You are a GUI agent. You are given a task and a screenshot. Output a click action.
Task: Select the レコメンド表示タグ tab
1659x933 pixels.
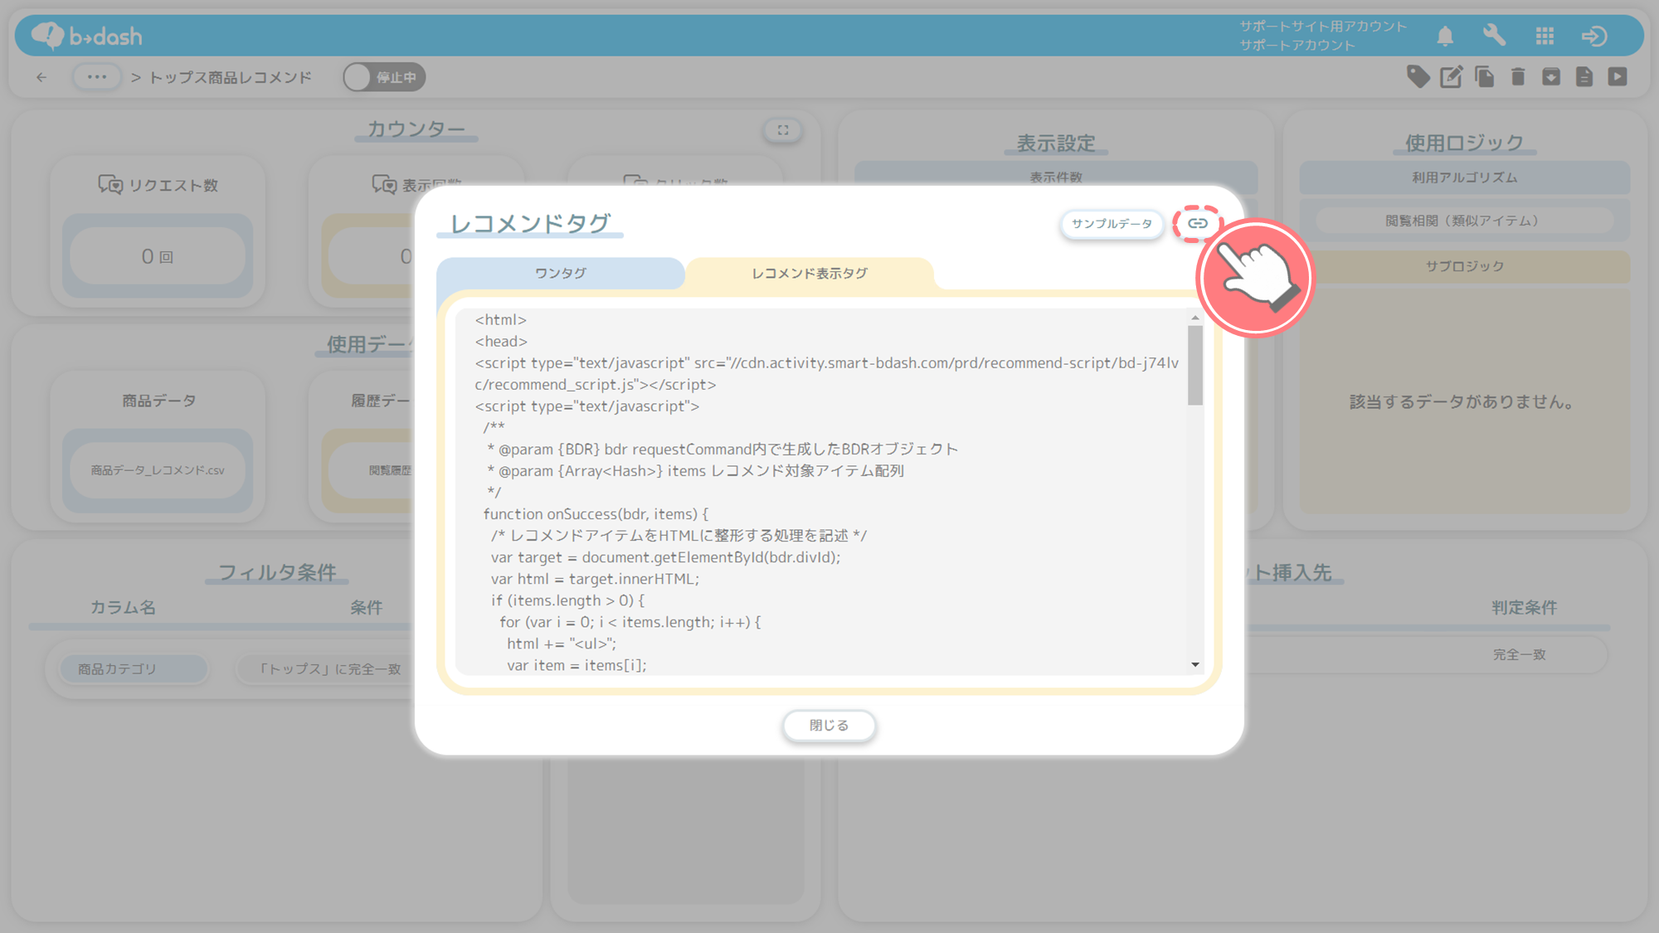pyautogui.click(x=810, y=274)
